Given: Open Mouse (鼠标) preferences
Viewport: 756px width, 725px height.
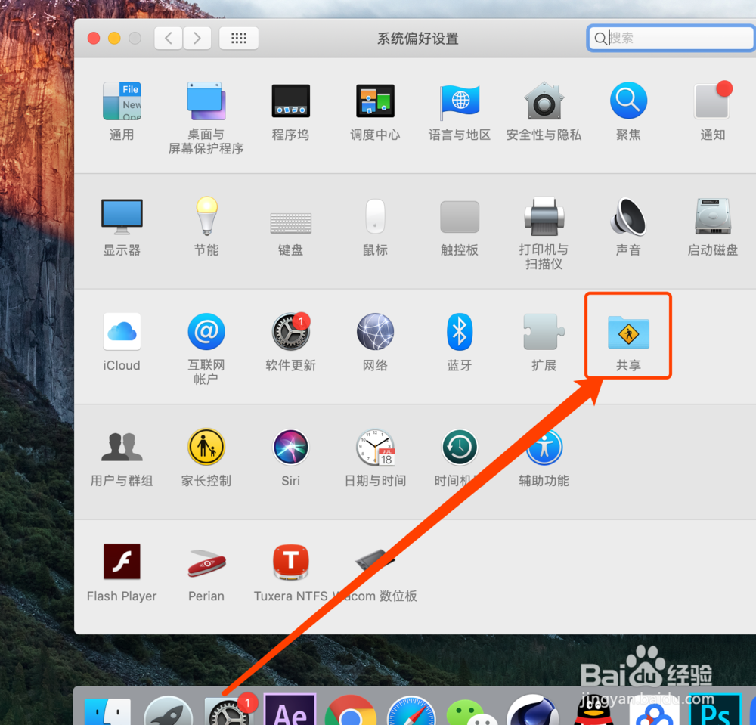Looking at the screenshot, I should tap(375, 216).
